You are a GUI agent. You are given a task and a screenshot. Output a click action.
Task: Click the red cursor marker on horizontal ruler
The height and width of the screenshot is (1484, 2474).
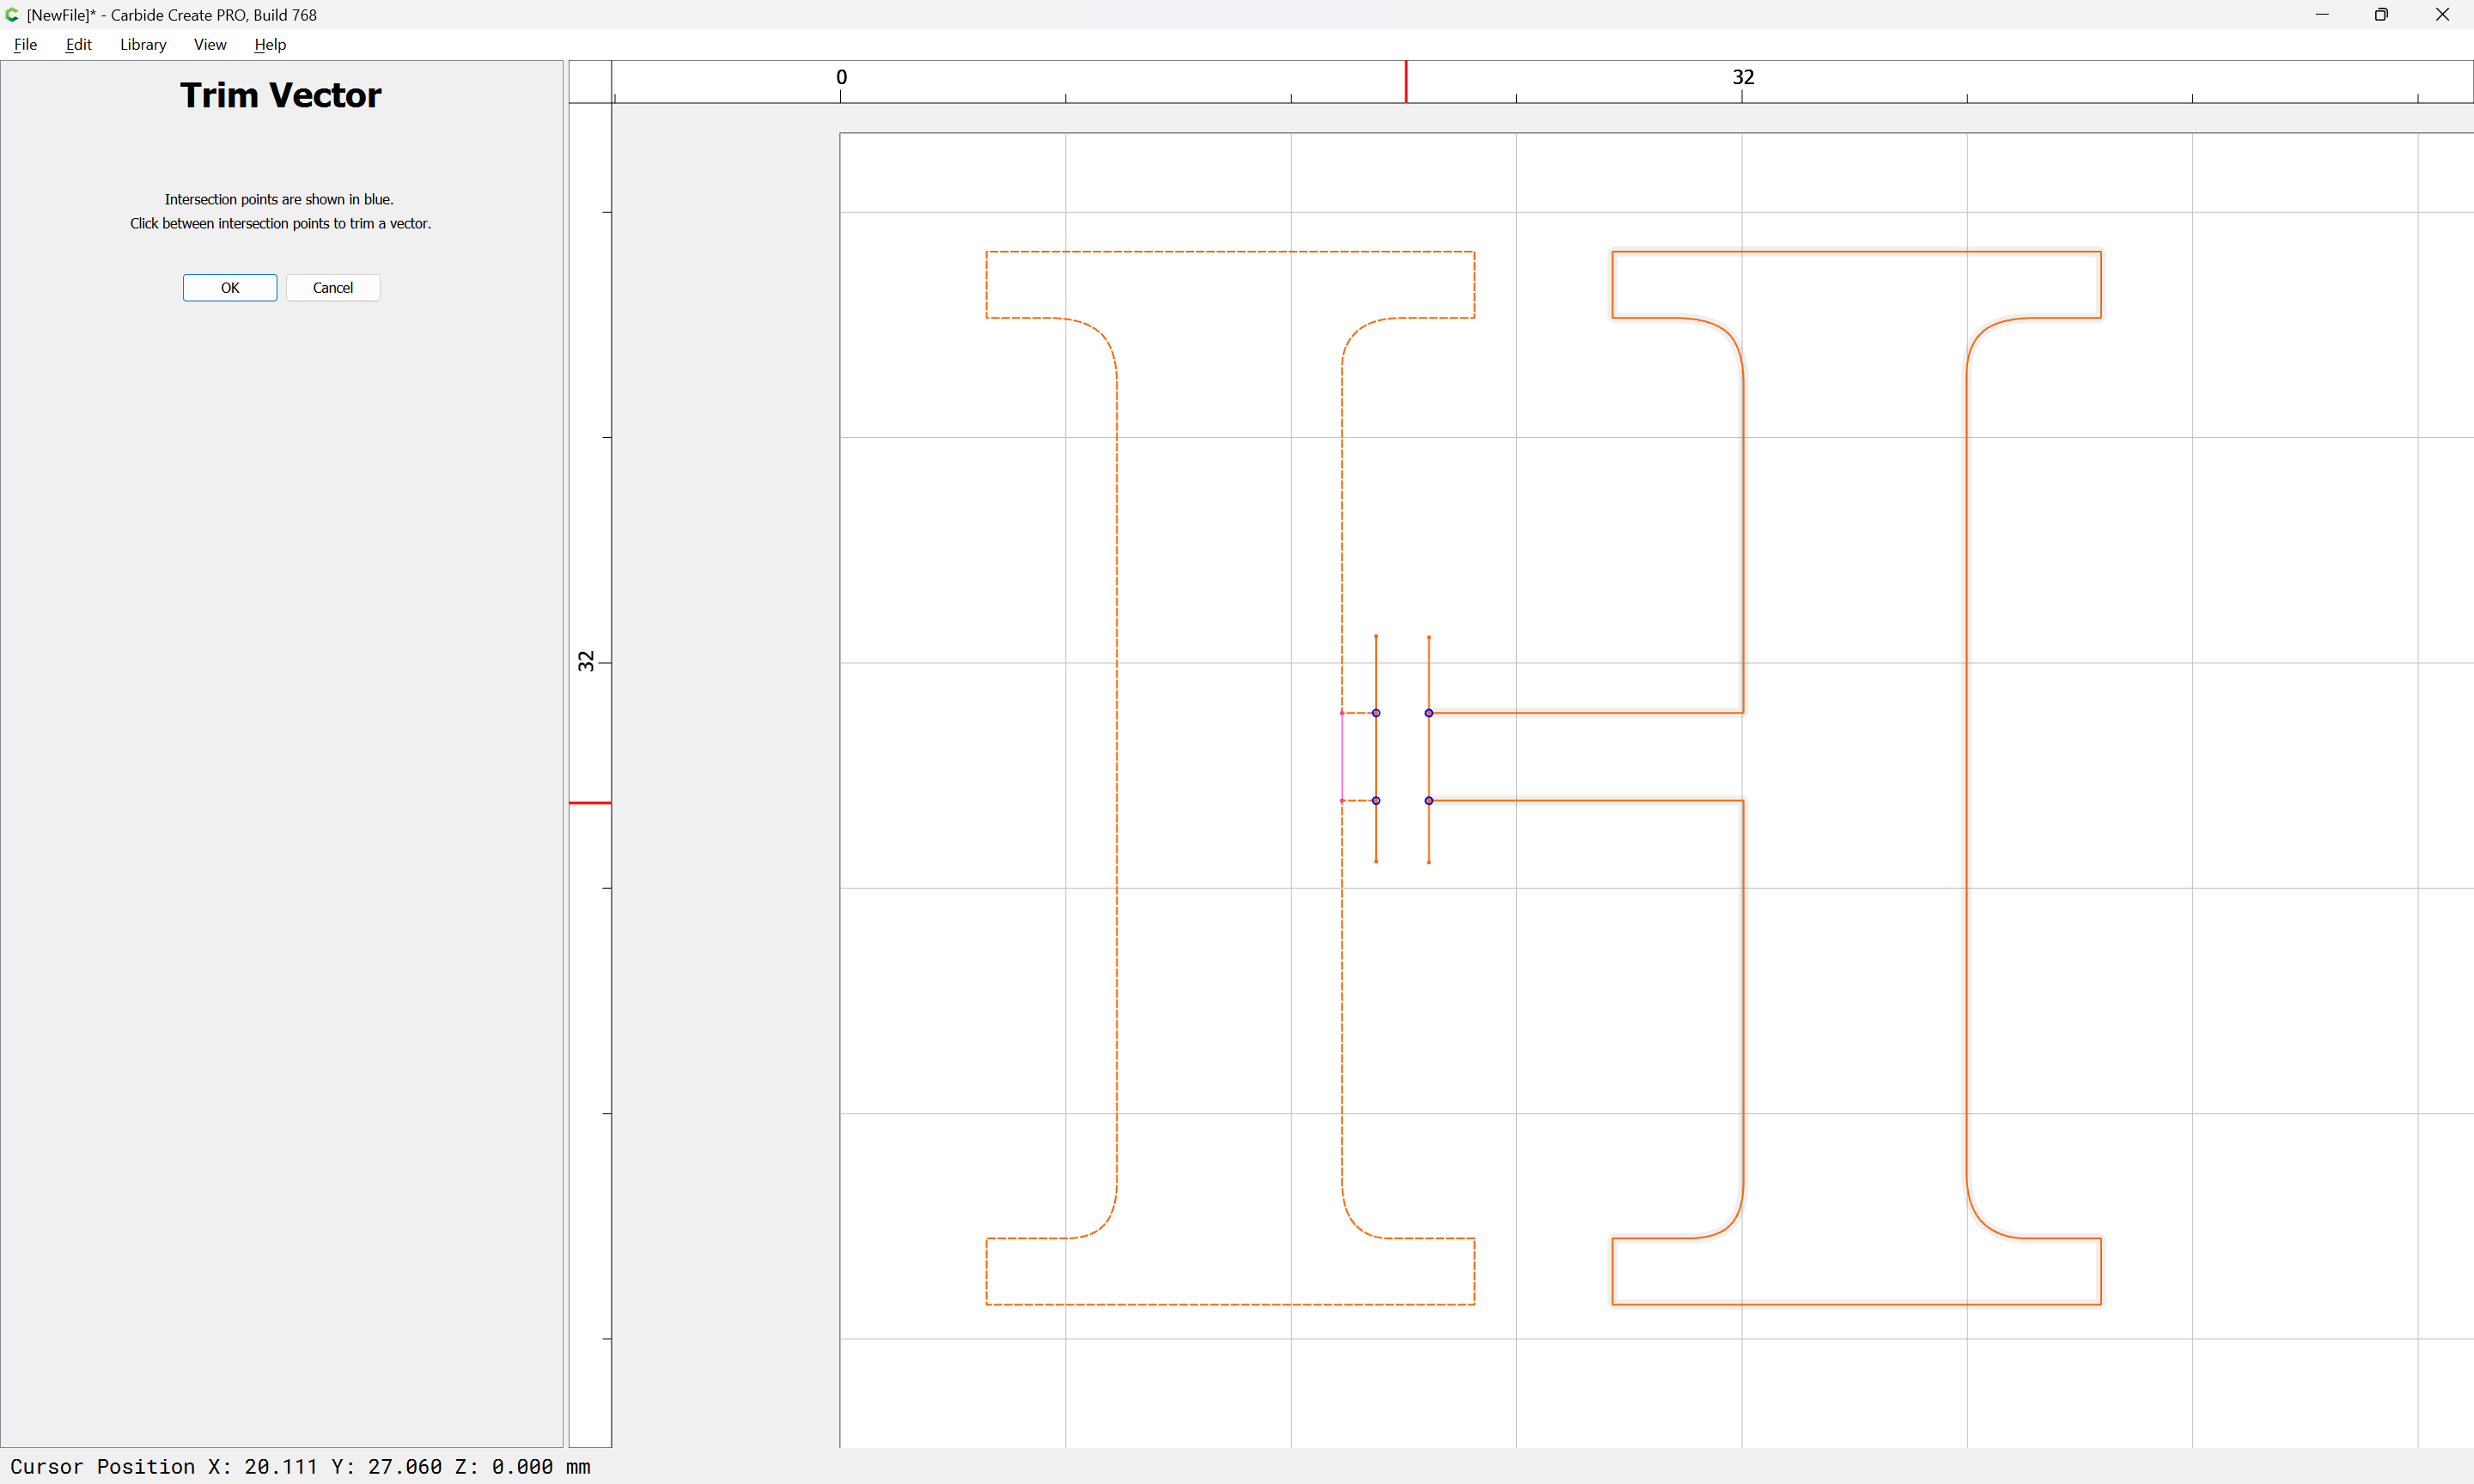pyautogui.click(x=1406, y=82)
